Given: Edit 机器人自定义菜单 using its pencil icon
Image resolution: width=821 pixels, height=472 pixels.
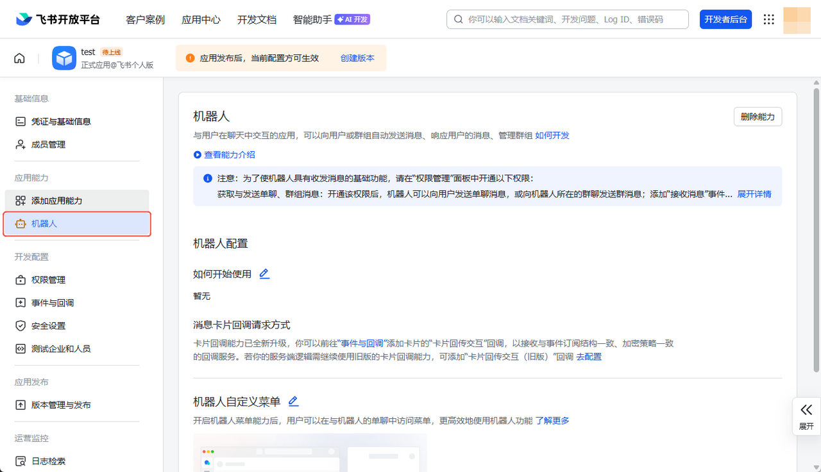Looking at the screenshot, I should (x=293, y=401).
